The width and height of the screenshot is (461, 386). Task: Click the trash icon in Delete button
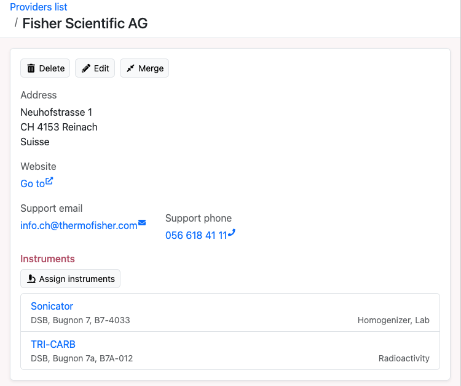(31, 68)
